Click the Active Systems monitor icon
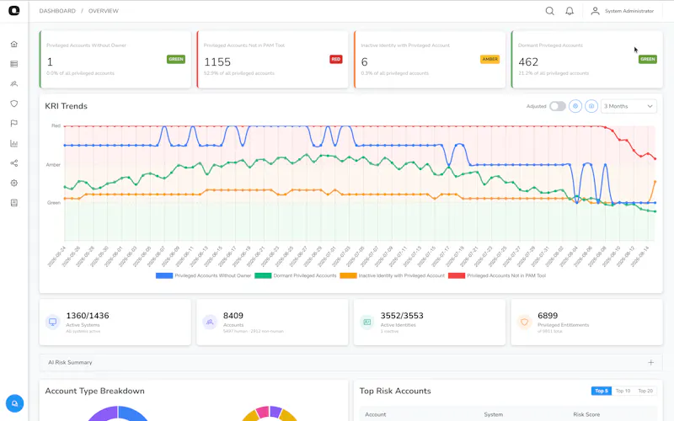Image resolution: width=674 pixels, height=421 pixels. tap(52, 322)
